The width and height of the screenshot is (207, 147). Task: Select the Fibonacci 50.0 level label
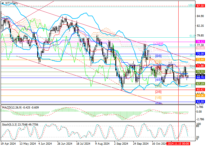coord(192,45)
